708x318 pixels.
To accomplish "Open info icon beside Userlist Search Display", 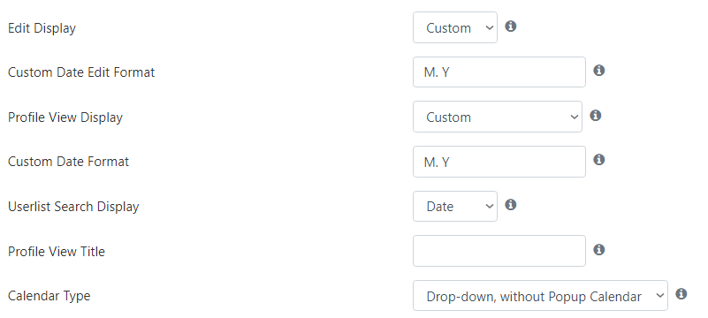I will tap(510, 205).
